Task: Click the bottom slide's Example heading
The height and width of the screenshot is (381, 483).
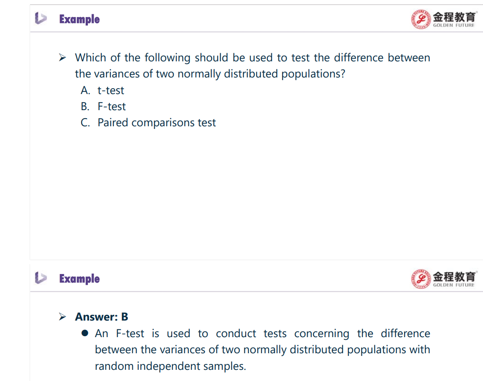Action: (x=79, y=278)
